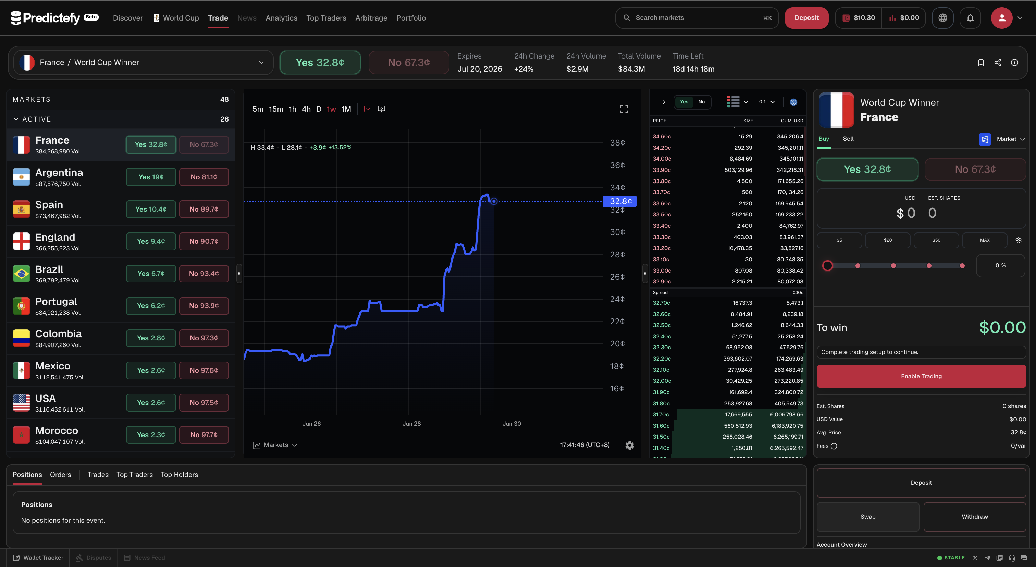Click the red Deposit button in header

[806, 18]
